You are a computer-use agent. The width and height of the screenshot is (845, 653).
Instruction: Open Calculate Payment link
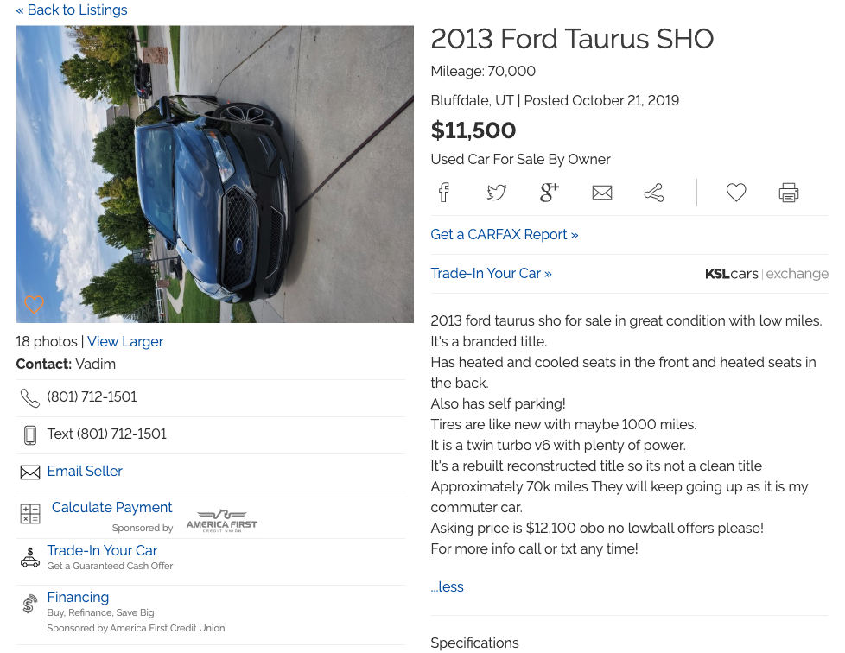tap(112, 507)
